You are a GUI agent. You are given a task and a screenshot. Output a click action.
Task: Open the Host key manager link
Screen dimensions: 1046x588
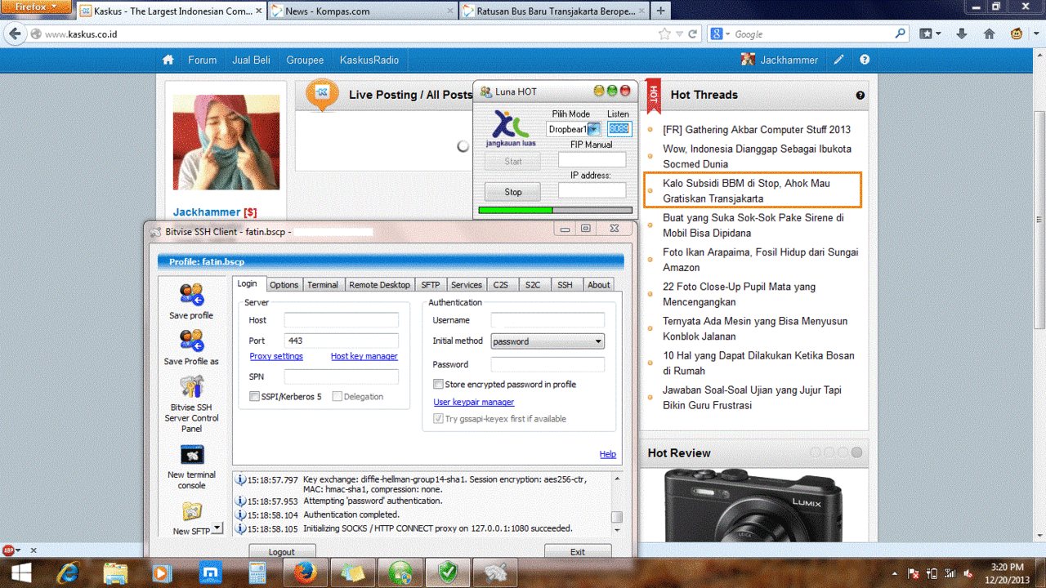point(364,357)
